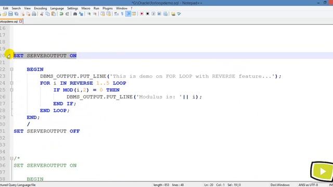Click the toolbar icon right of Indent Guide
The height and width of the screenshot is (187, 333).
[x=134, y=14]
